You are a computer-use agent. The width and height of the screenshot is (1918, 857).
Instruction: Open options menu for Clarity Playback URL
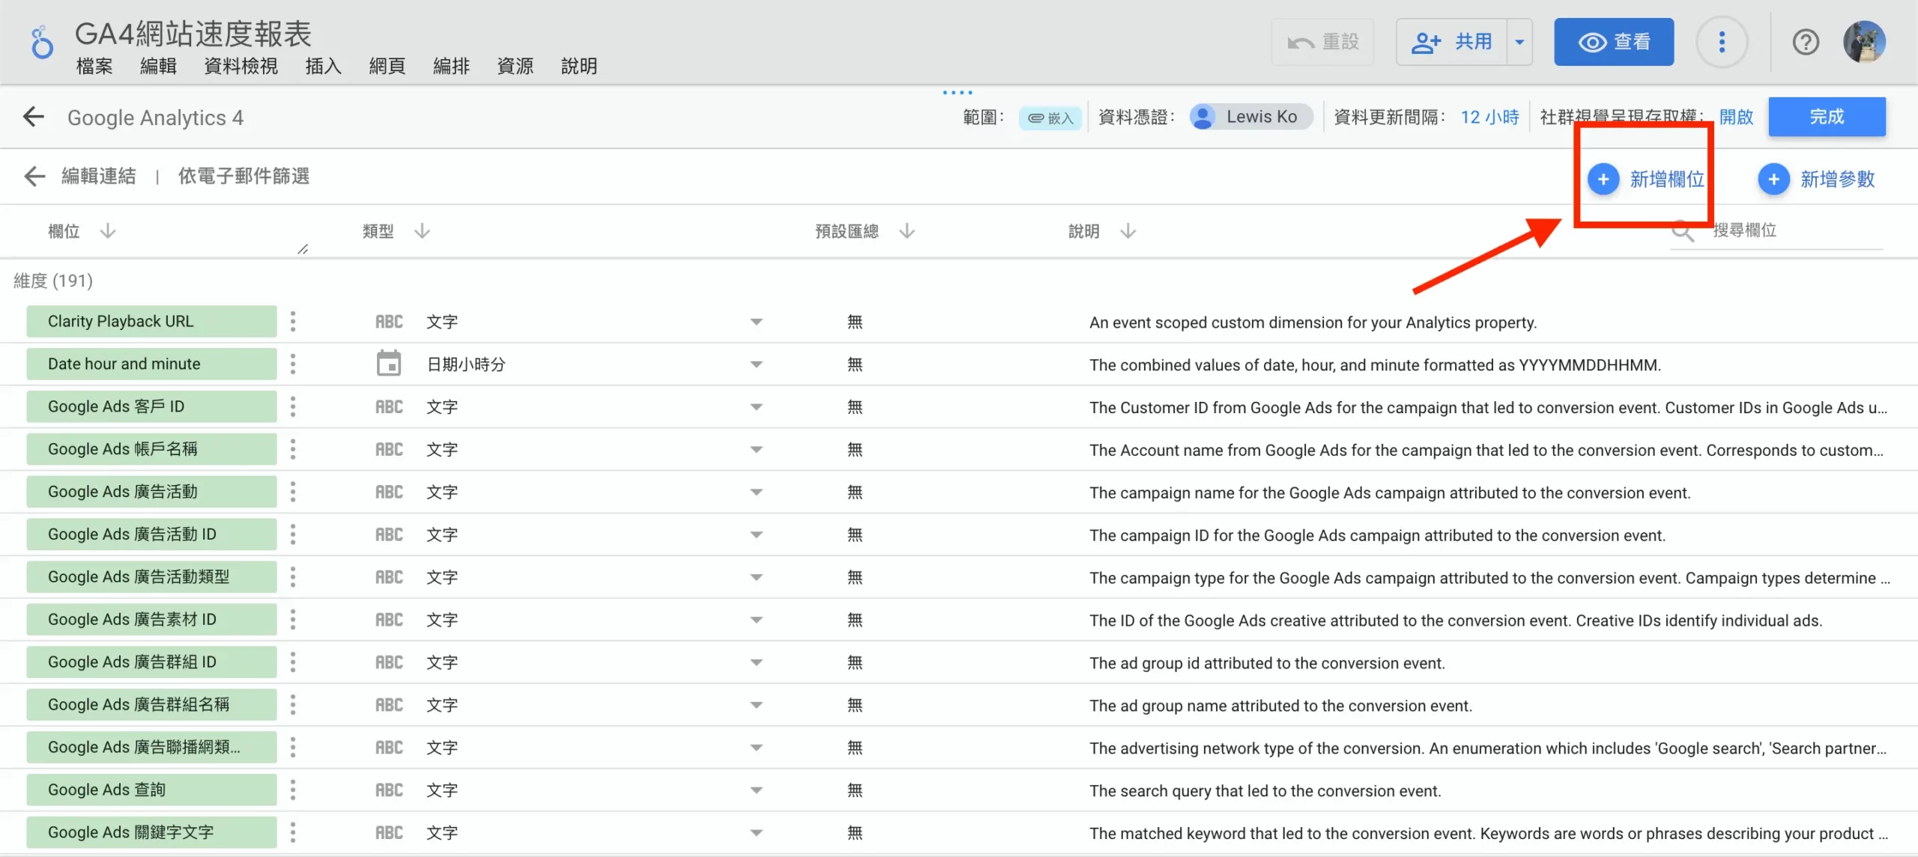pyautogui.click(x=293, y=321)
